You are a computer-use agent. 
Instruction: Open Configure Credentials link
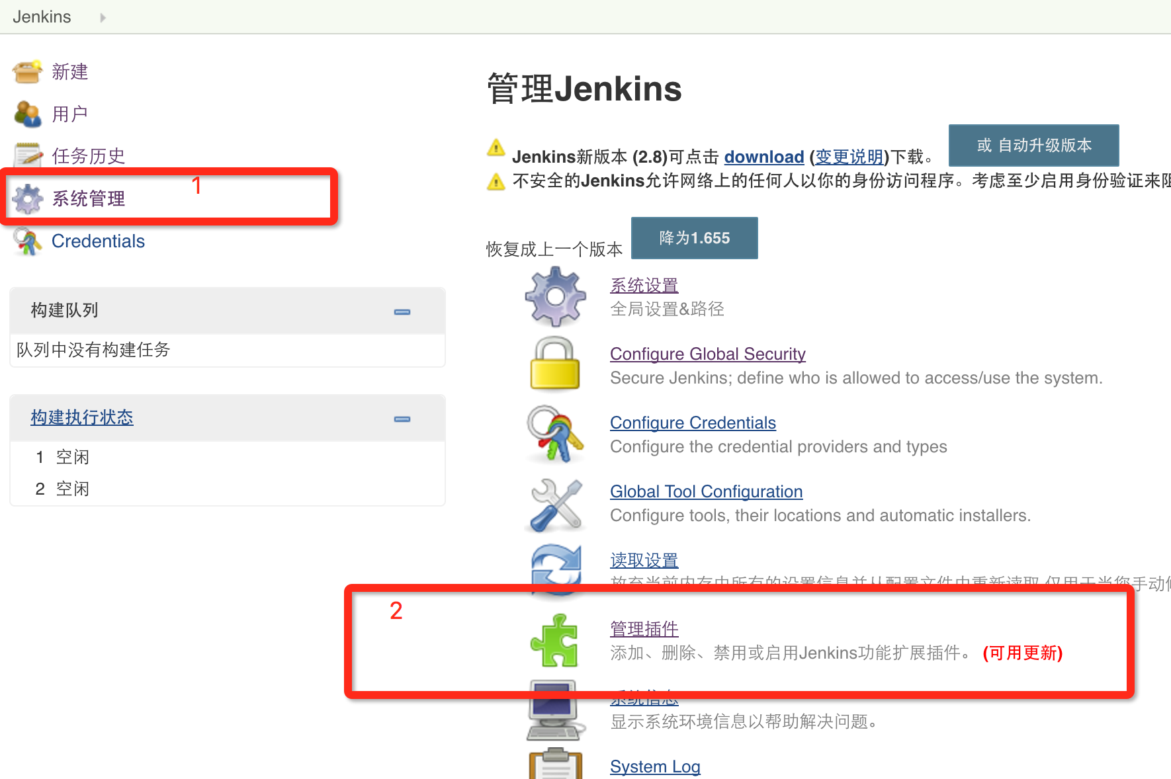click(693, 423)
